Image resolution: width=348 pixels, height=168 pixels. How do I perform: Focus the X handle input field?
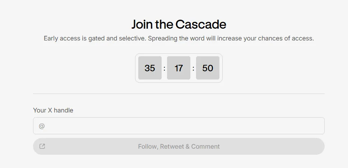point(179,126)
